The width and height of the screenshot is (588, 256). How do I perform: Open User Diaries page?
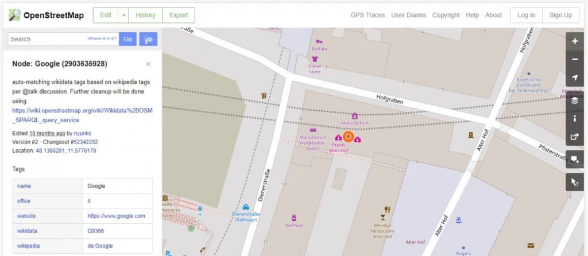(x=408, y=15)
